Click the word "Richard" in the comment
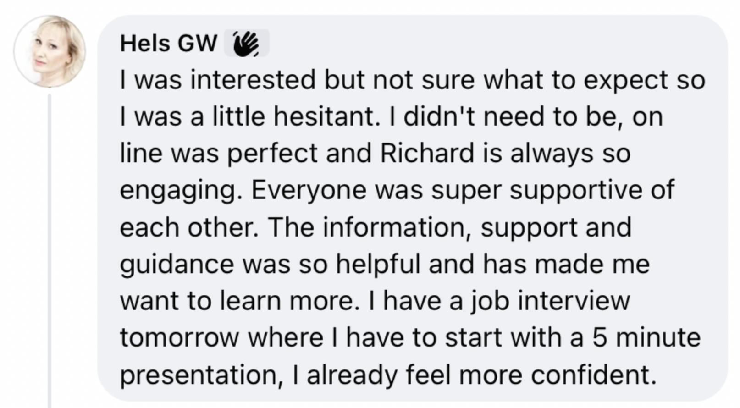 [427, 153]
